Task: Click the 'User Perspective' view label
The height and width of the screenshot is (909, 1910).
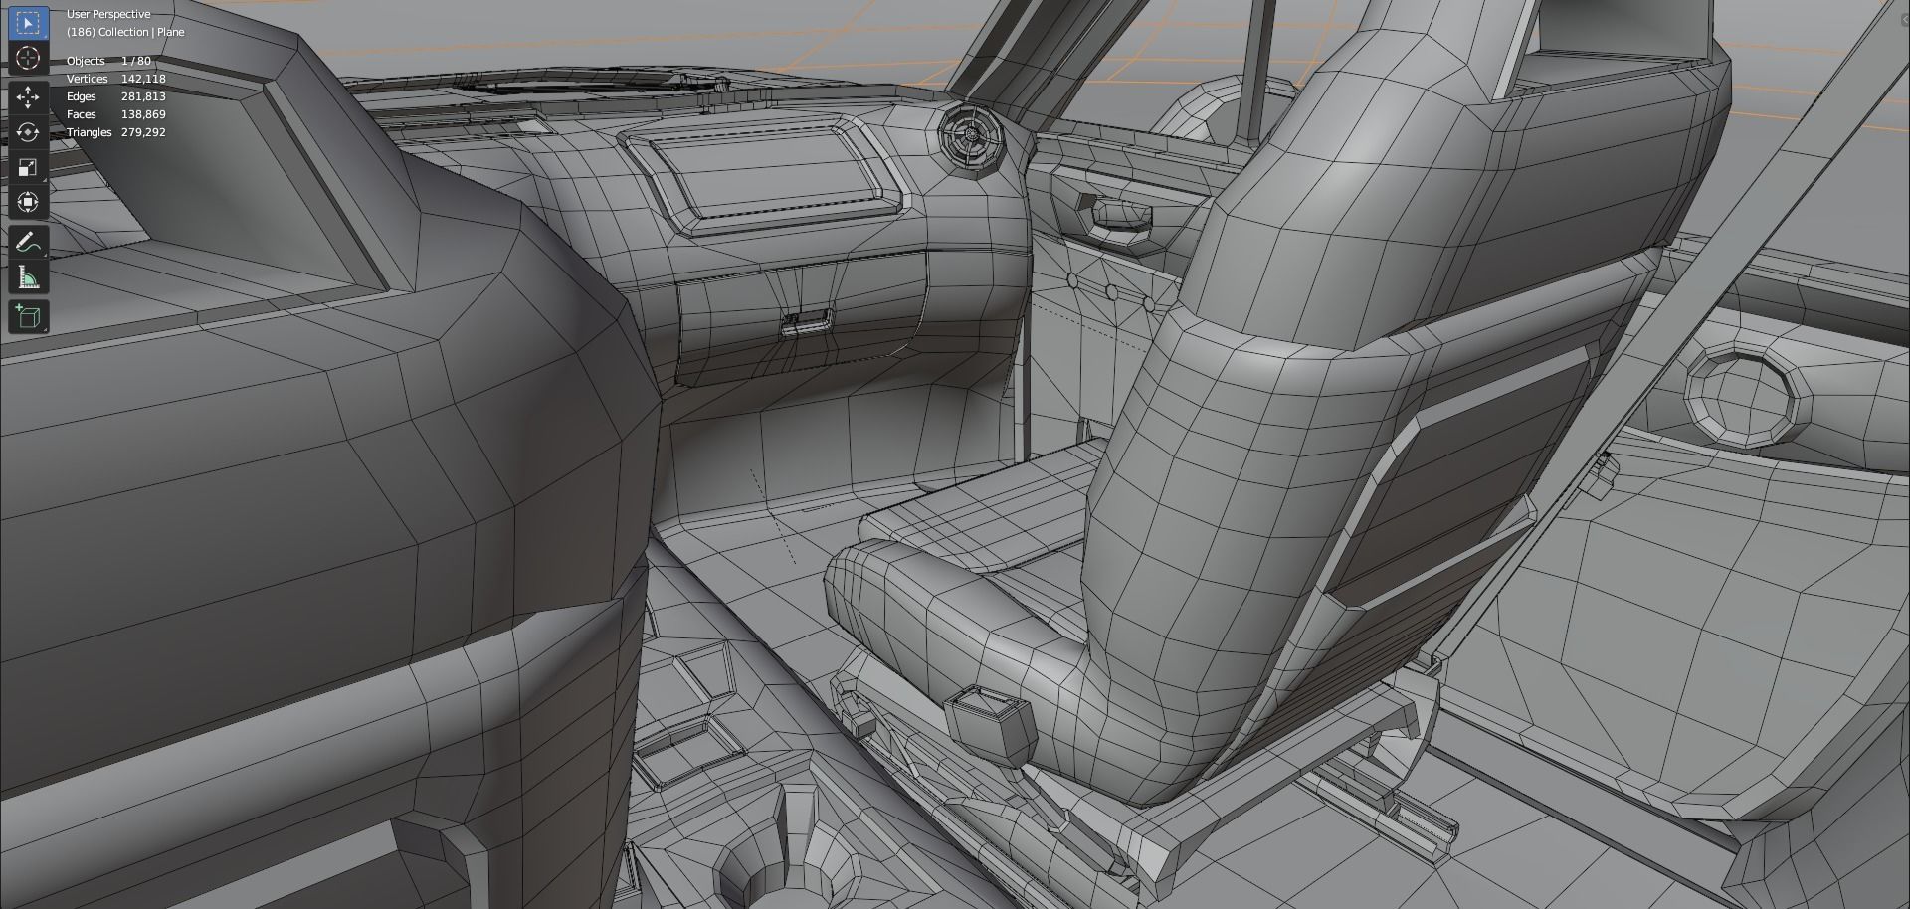Action: click(108, 14)
